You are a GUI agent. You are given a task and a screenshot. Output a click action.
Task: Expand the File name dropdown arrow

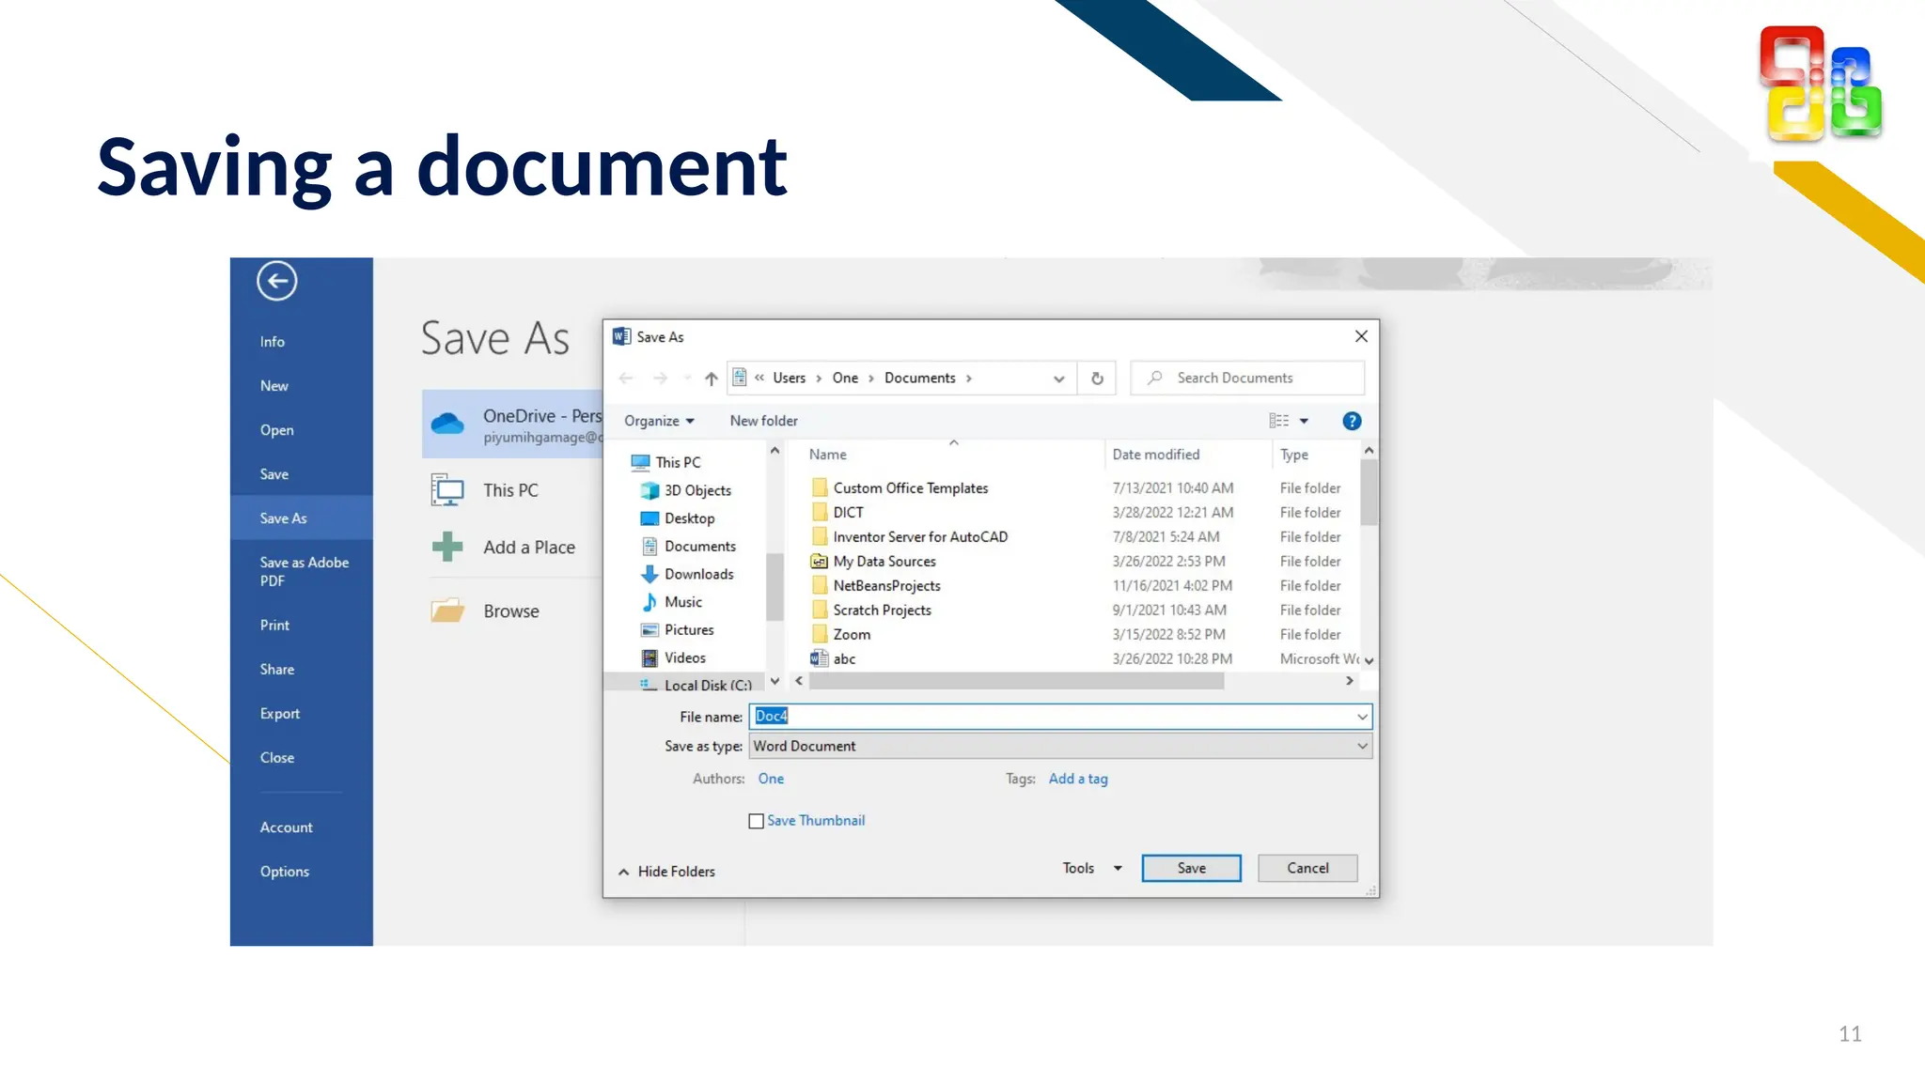click(x=1362, y=717)
